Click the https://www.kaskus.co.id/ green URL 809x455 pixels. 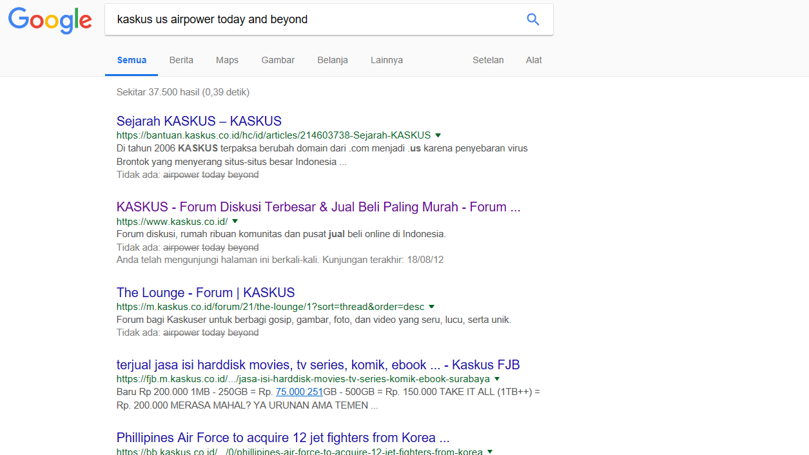click(x=172, y=221)
